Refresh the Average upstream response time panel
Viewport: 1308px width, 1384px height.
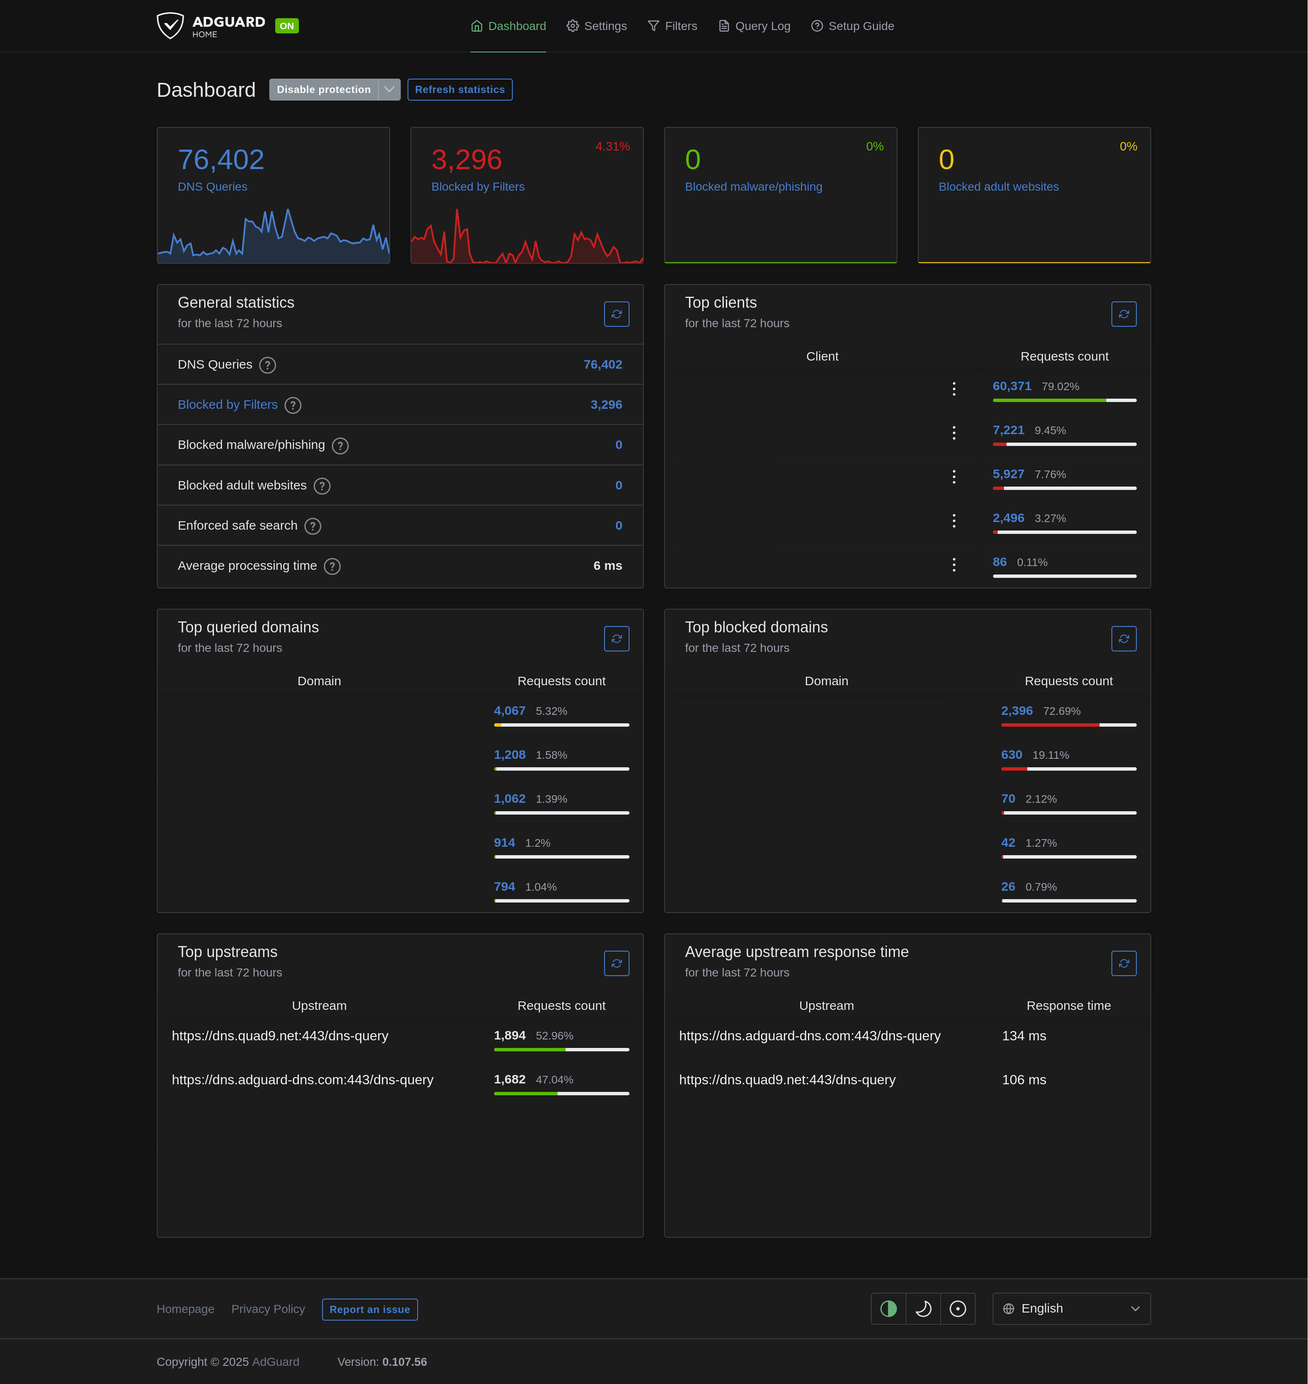1123,963
